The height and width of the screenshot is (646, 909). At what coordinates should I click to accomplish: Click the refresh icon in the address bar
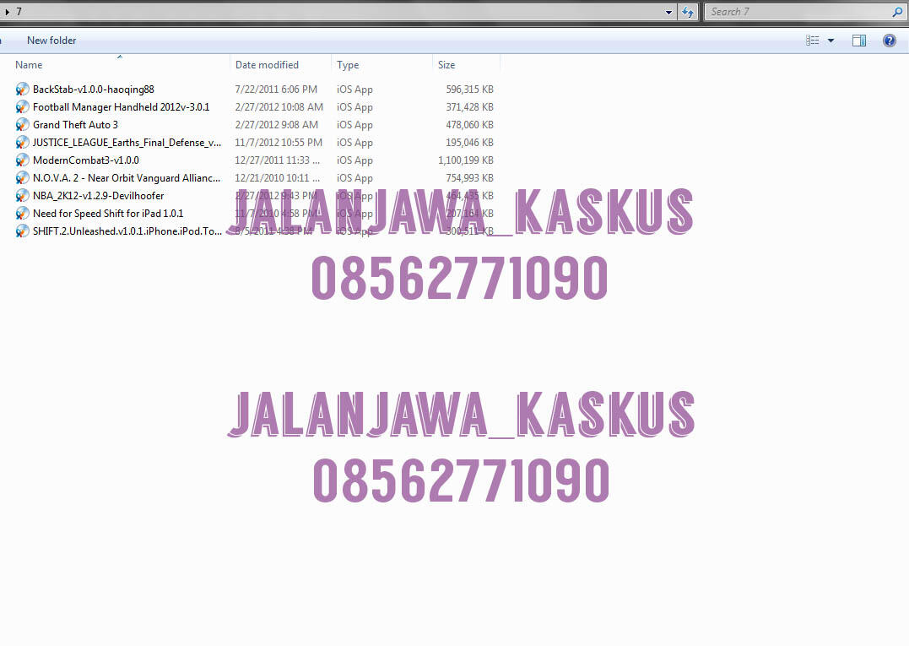pyautogui.click(x=688, y=12)
